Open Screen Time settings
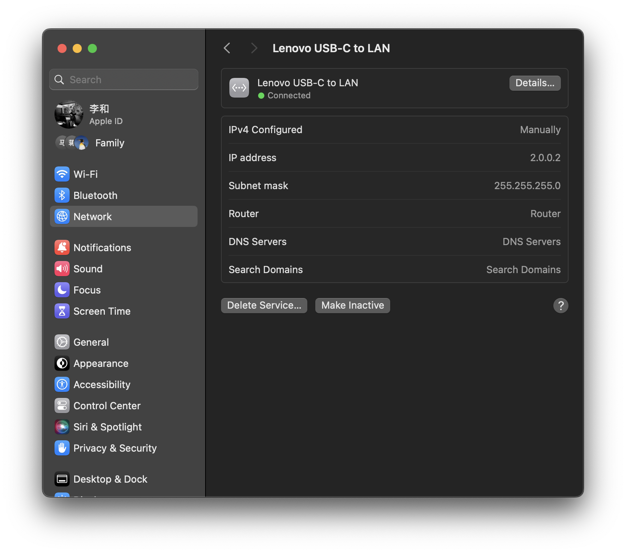 click(x=124, y=311)
